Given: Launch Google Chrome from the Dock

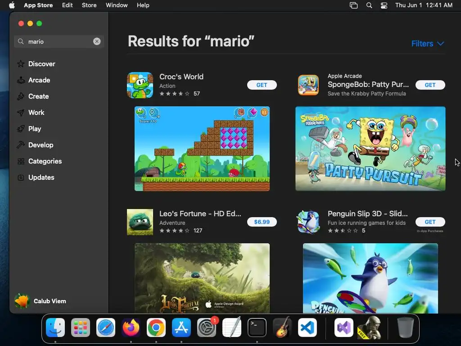Looking at the screenshot, I should pyautogui.click(x=156, y=327).
